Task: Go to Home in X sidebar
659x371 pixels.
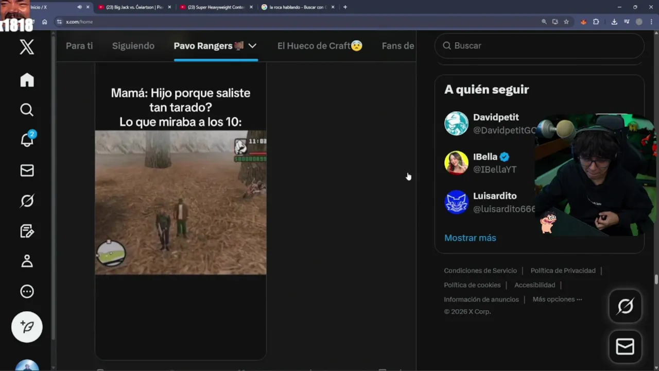Action: [27, 80]
